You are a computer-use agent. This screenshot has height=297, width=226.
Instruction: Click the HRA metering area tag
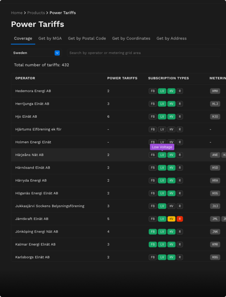(x=215, y=180)
